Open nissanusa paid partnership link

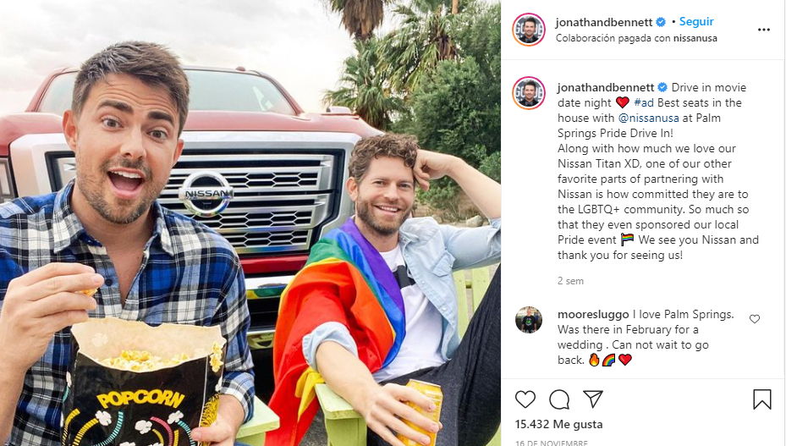[x=695, y=38]
